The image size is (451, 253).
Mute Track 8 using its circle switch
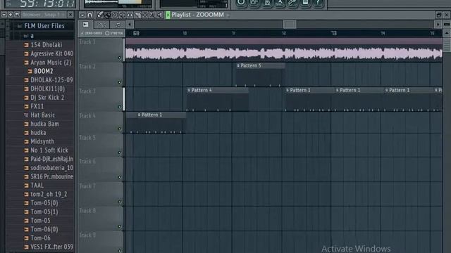[x=120, y=226]
